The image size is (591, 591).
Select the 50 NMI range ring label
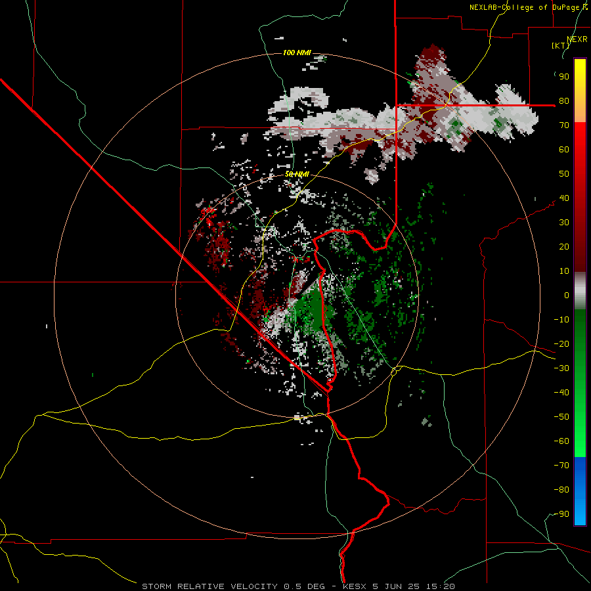pos(297,174)
